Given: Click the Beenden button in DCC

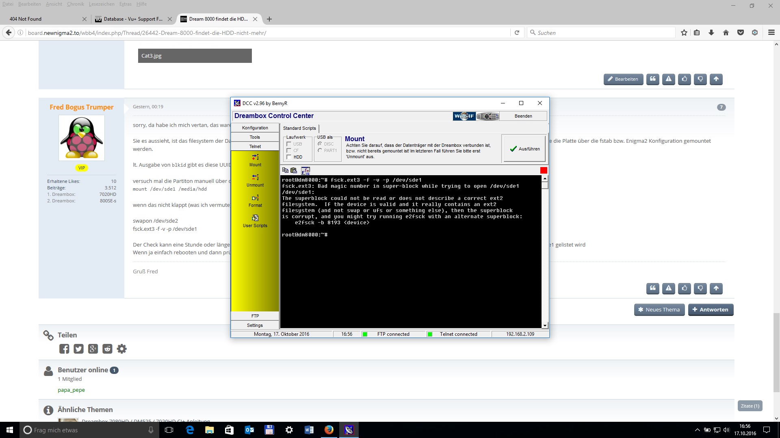Looking at the screenshot, I should pos(523,116).
